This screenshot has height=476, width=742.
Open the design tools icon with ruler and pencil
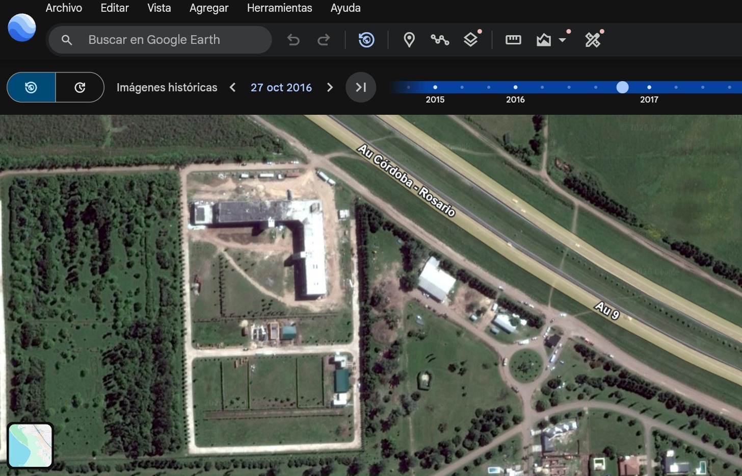pyautogui.click(x=593, y=40)
